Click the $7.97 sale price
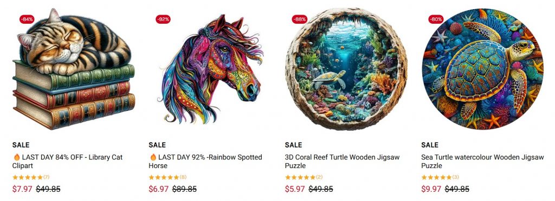This screenshot has height=201, width=555. pyautogui.click(x=22, y=189)
